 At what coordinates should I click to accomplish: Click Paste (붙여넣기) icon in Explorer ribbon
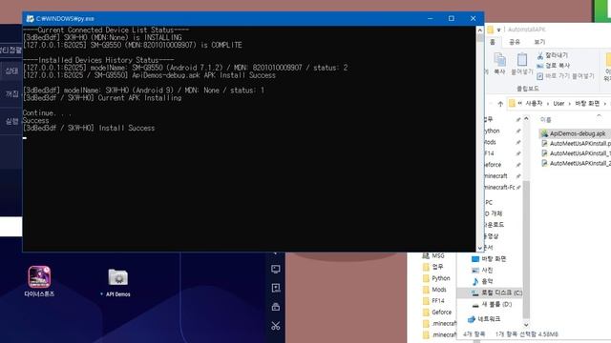[522, 64]
